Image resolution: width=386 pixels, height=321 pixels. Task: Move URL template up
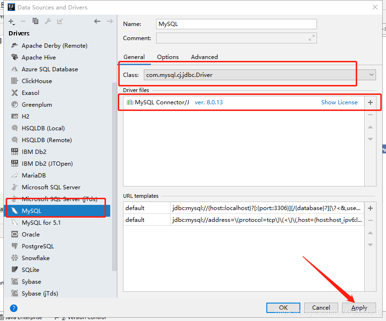pyautogui.click(x=370, y=233)
